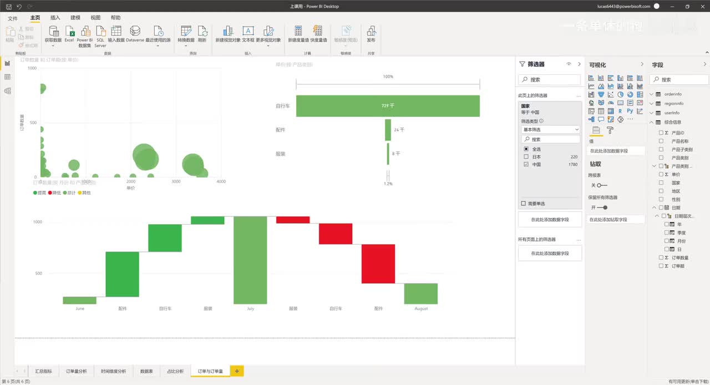The image size is (710, 385).
Task: Add 新建视觉对象 new visual
Action: click(228, 34)
